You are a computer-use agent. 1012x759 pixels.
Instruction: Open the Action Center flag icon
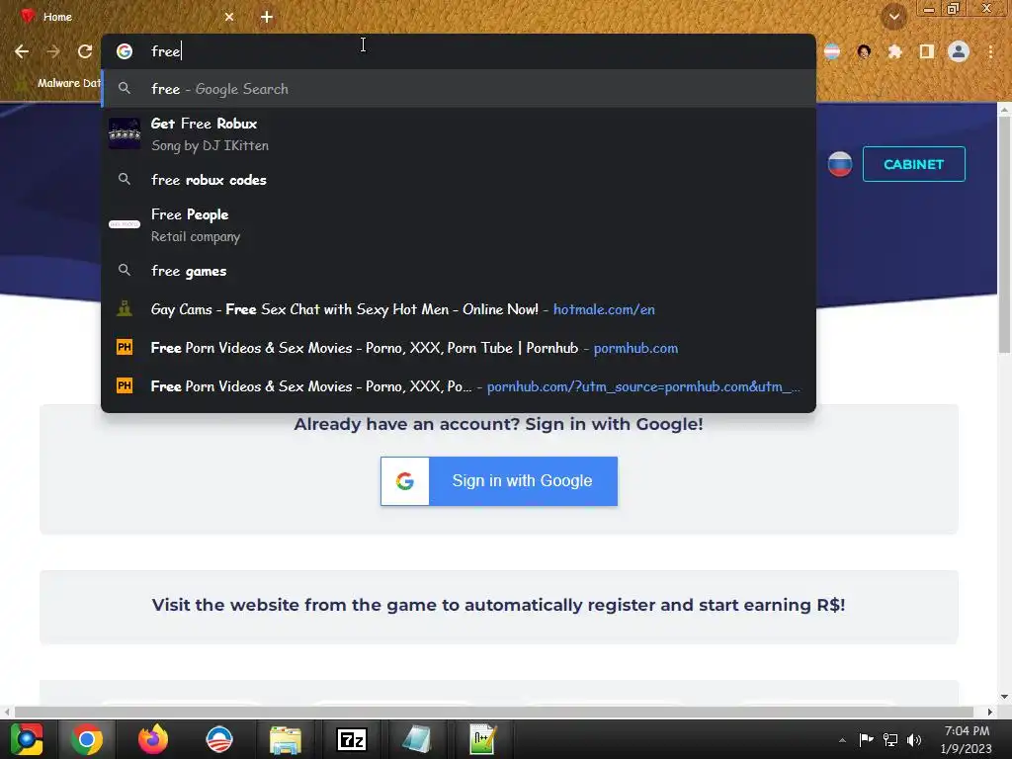point(866,739)
